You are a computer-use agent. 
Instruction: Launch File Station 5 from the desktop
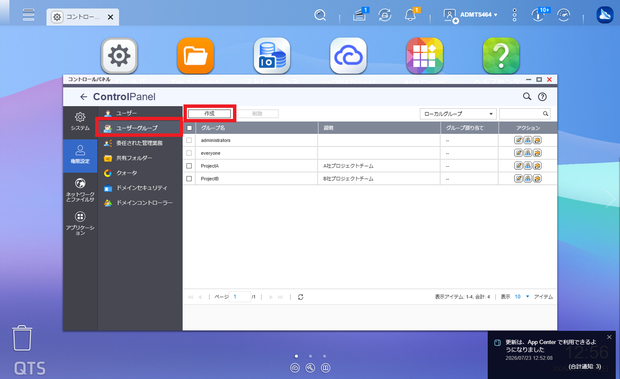pyautogui.click(x=195, y=55)
